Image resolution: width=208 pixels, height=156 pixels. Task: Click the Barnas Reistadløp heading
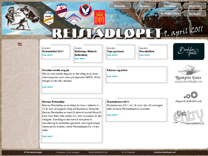coord(53,102)
